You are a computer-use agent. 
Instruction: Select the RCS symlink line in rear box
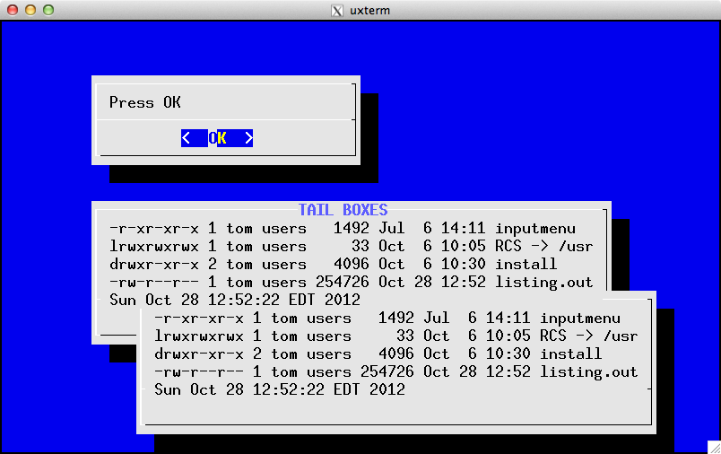pyautogui.click(x=351, y=246)
